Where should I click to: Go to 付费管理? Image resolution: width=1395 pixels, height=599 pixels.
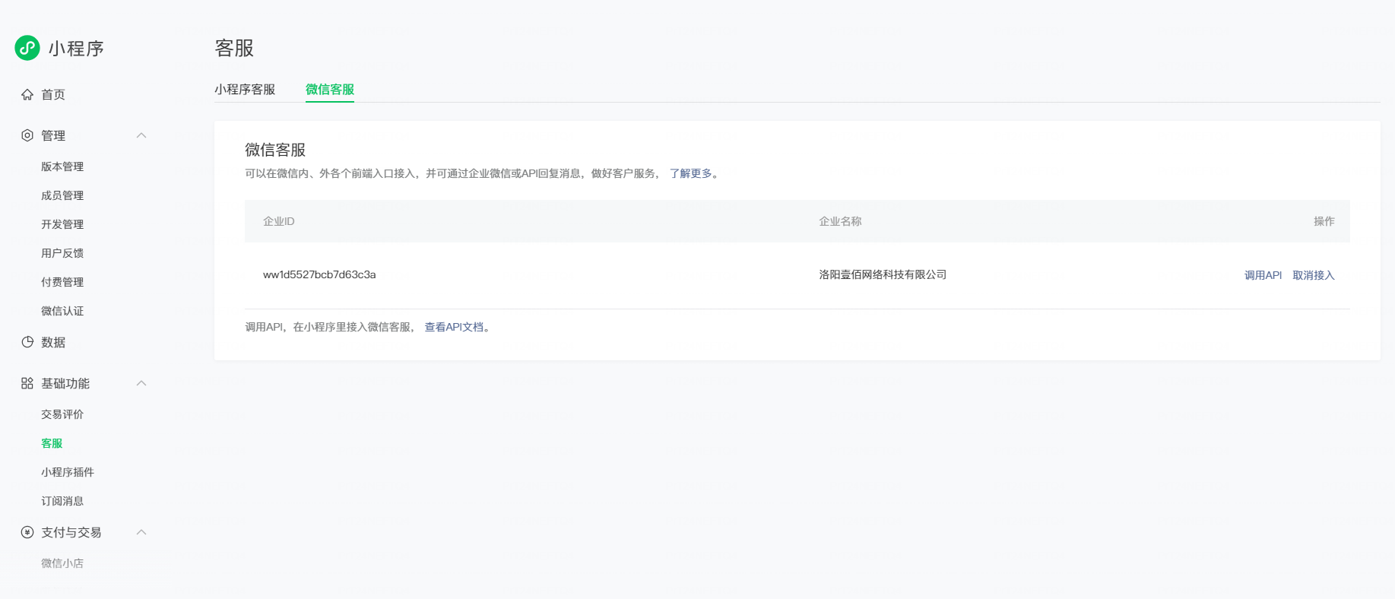point(62,282)
